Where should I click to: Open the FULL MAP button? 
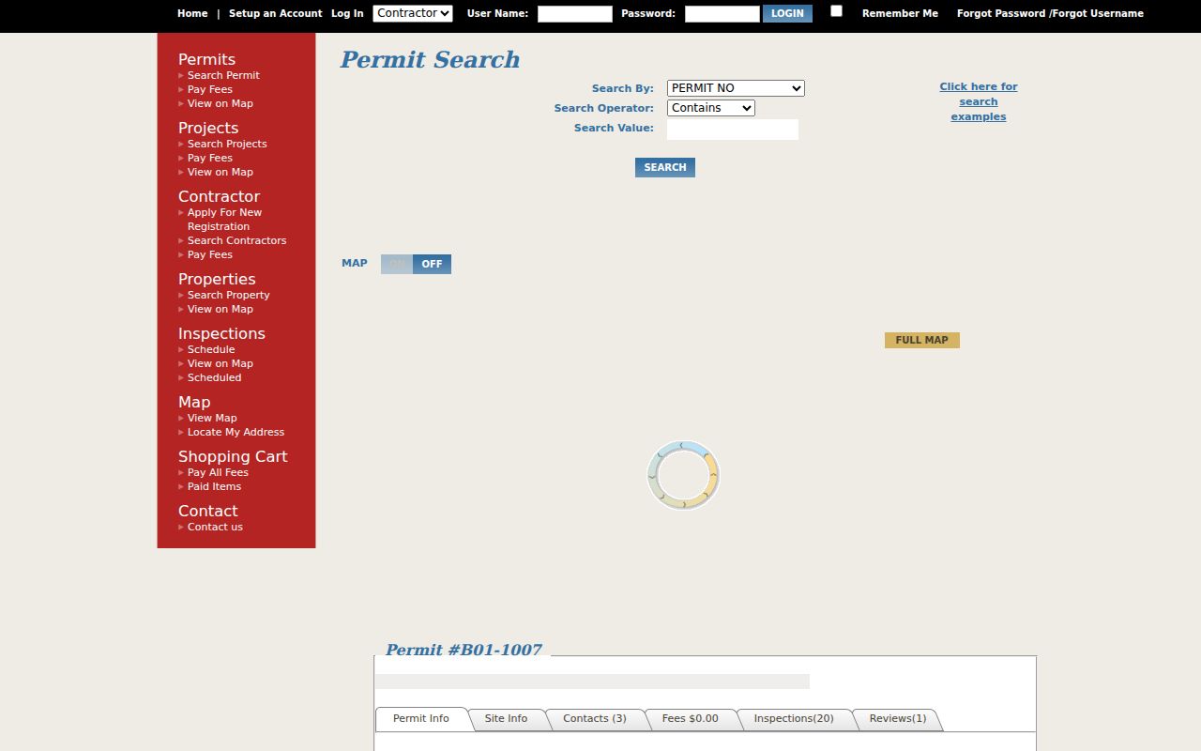coord(921,340)
